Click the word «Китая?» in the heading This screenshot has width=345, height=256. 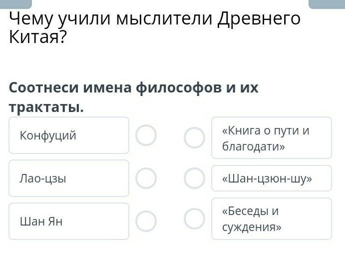(x=38, y=37)
